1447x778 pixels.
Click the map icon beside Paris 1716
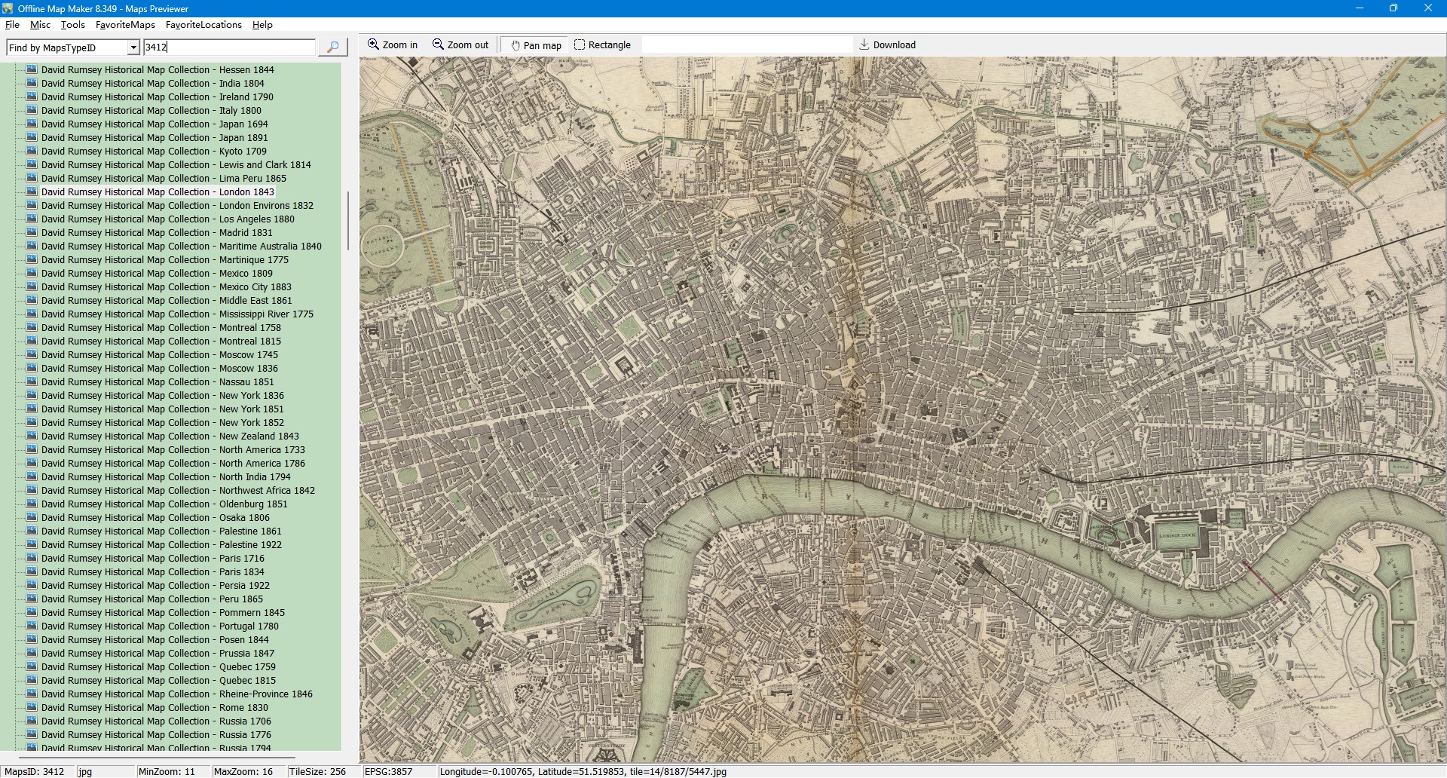[x=32, y=558]
